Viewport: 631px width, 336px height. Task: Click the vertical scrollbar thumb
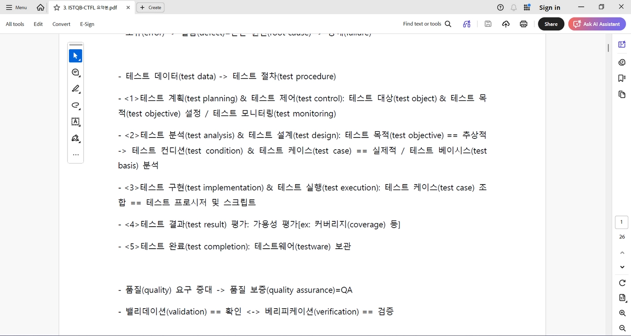(x=608, y=47)
